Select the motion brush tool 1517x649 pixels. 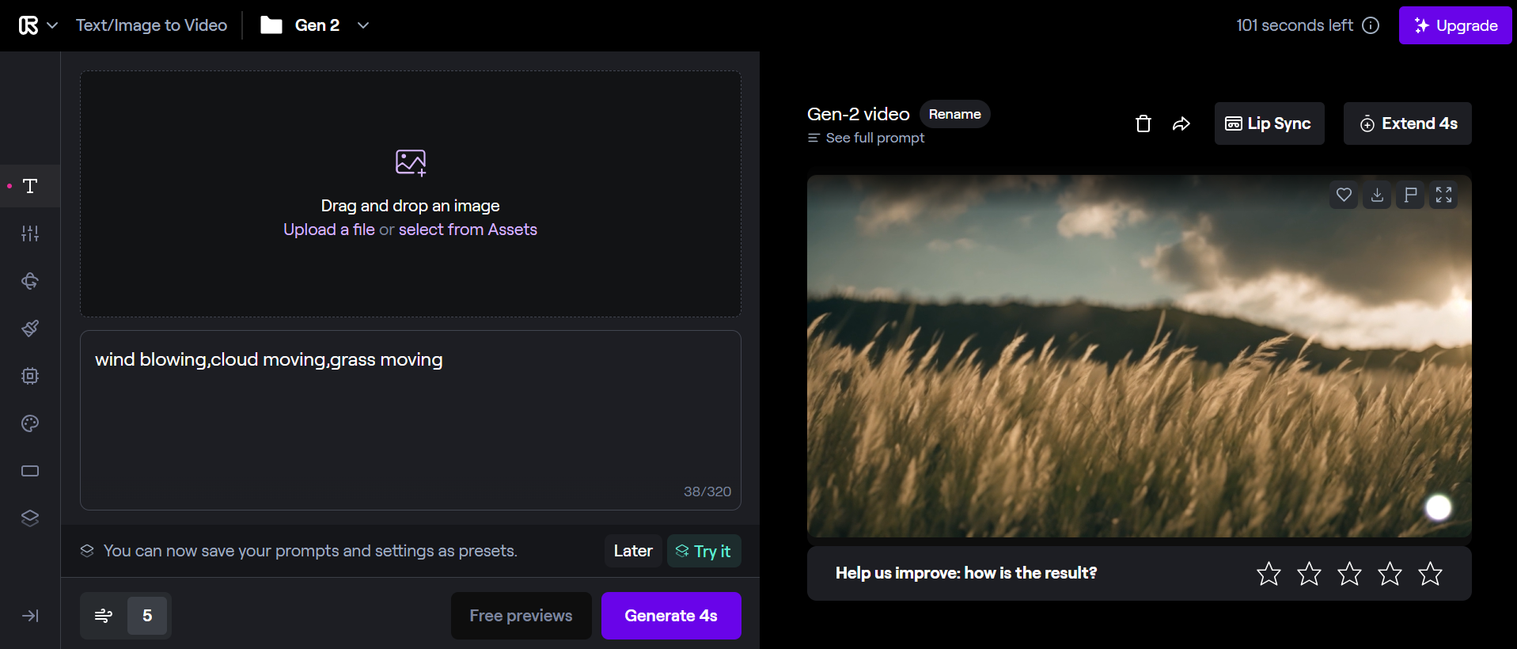pos(30,328)
